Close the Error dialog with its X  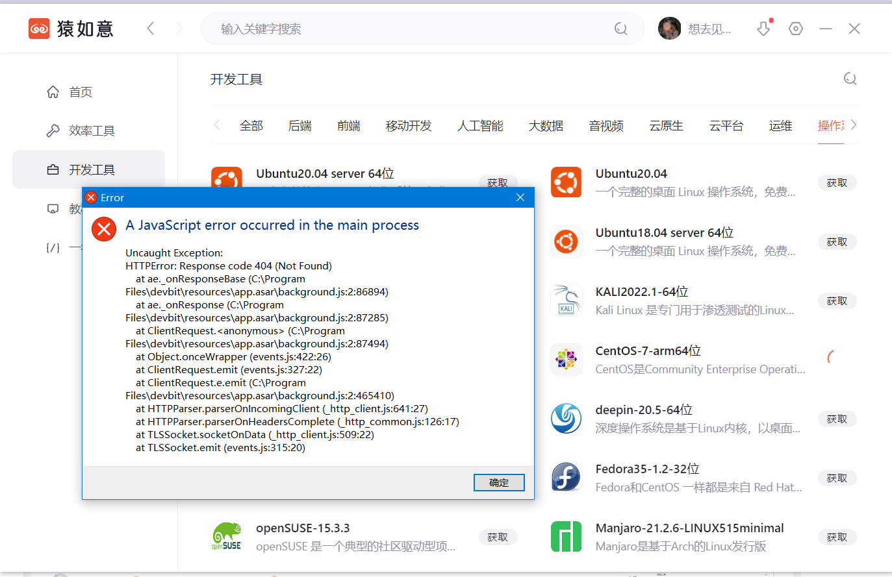click(520, 197)
